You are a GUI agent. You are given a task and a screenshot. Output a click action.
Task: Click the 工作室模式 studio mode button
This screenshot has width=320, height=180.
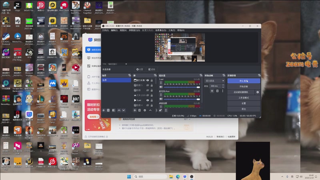pos(244,98)
